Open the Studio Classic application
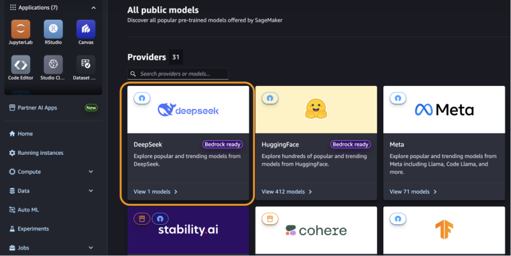 pos(53,65)
